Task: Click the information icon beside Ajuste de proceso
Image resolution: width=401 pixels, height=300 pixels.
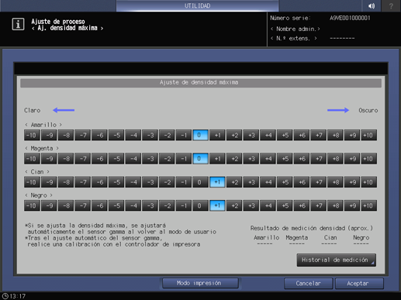Action: [18, 24]
